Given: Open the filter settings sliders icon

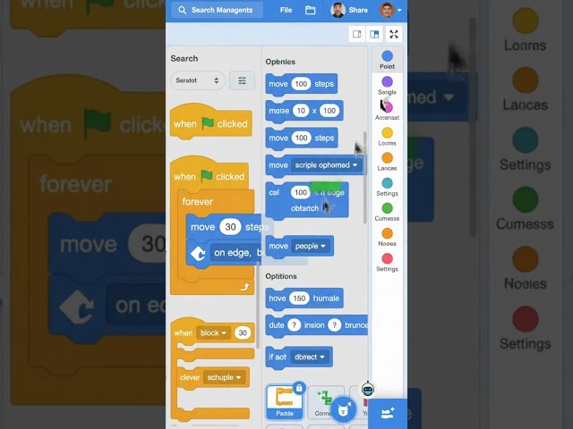Looking at the screenshot, I should pyautogui.click(x=242, y=80).
